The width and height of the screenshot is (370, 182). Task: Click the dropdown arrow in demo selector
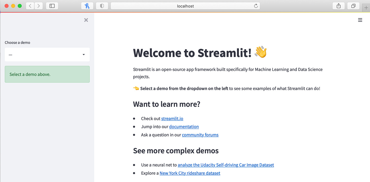coord(84,55)
